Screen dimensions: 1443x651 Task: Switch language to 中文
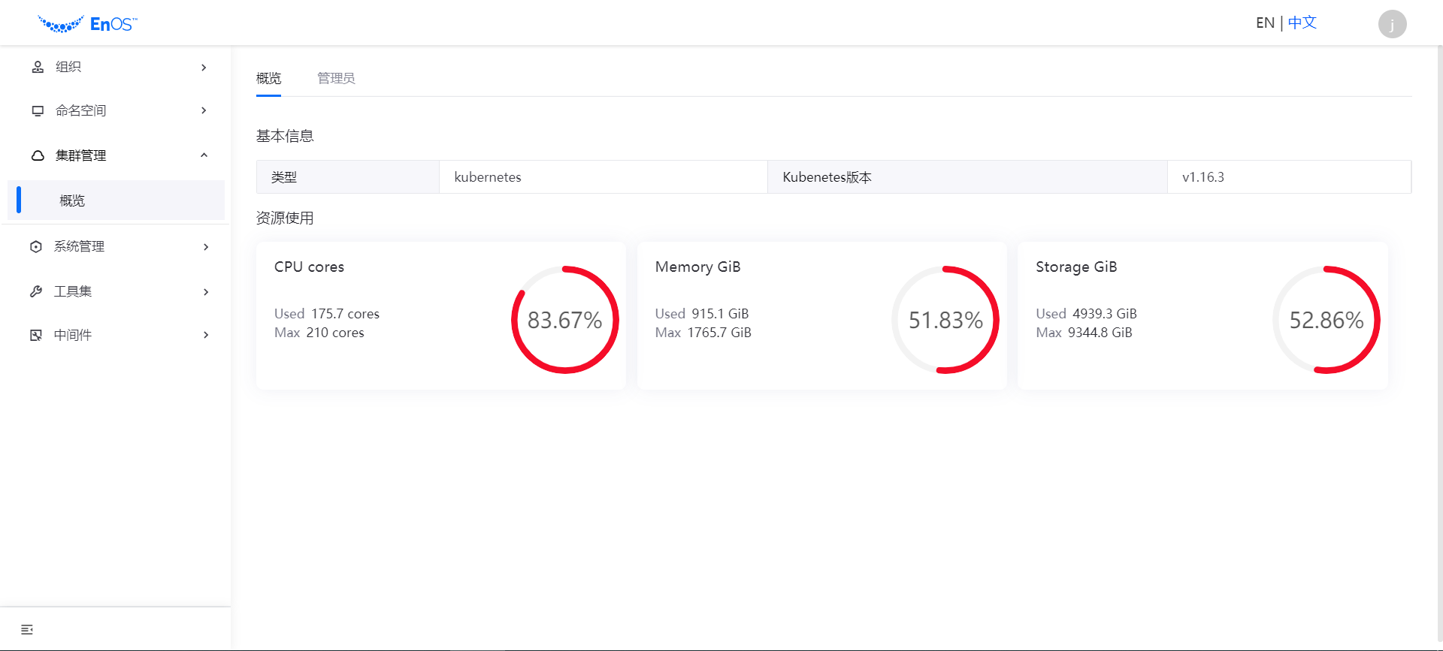click(x=1302, y=23)
